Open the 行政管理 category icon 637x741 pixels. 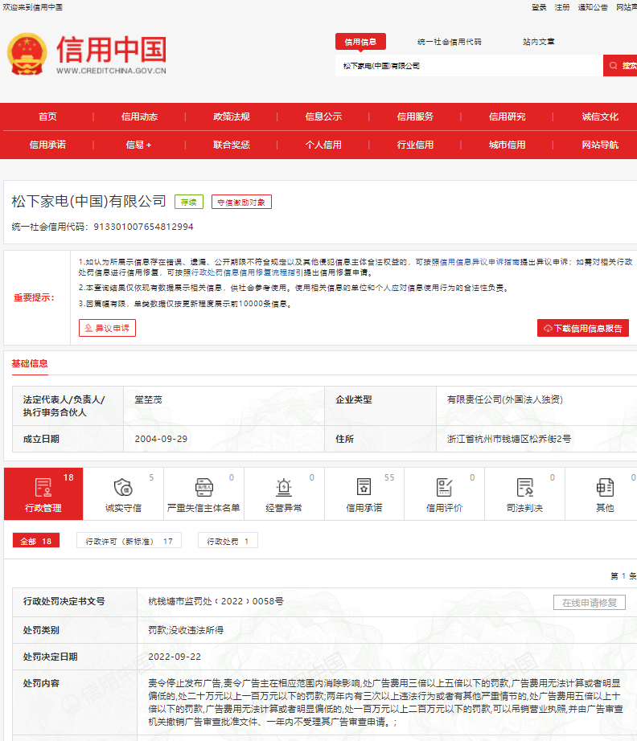tap(43, 487)
